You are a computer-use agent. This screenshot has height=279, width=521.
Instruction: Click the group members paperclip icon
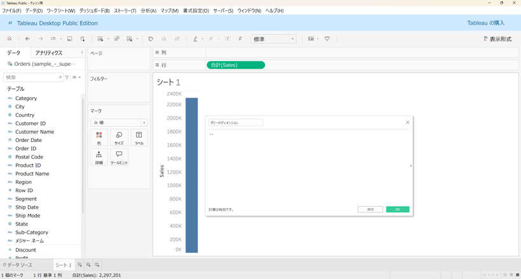pyautogui.click(x=211, y=39)
